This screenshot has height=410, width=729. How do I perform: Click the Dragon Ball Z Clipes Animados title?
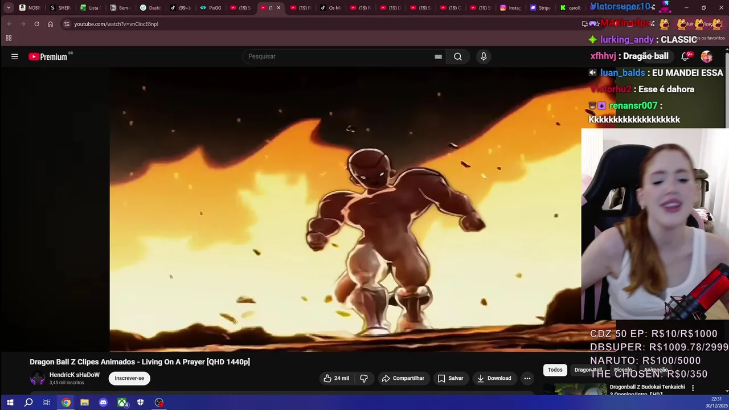(x=140, y=362)
